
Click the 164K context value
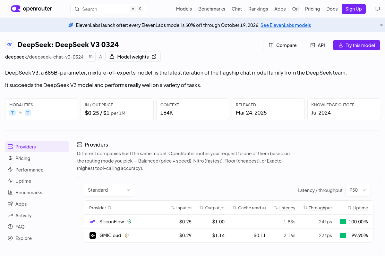pyautogui.click(x=167, y=113)
